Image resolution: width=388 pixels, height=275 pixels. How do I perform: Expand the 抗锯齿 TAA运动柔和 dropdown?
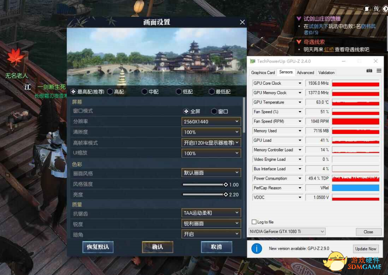[211, 213]
